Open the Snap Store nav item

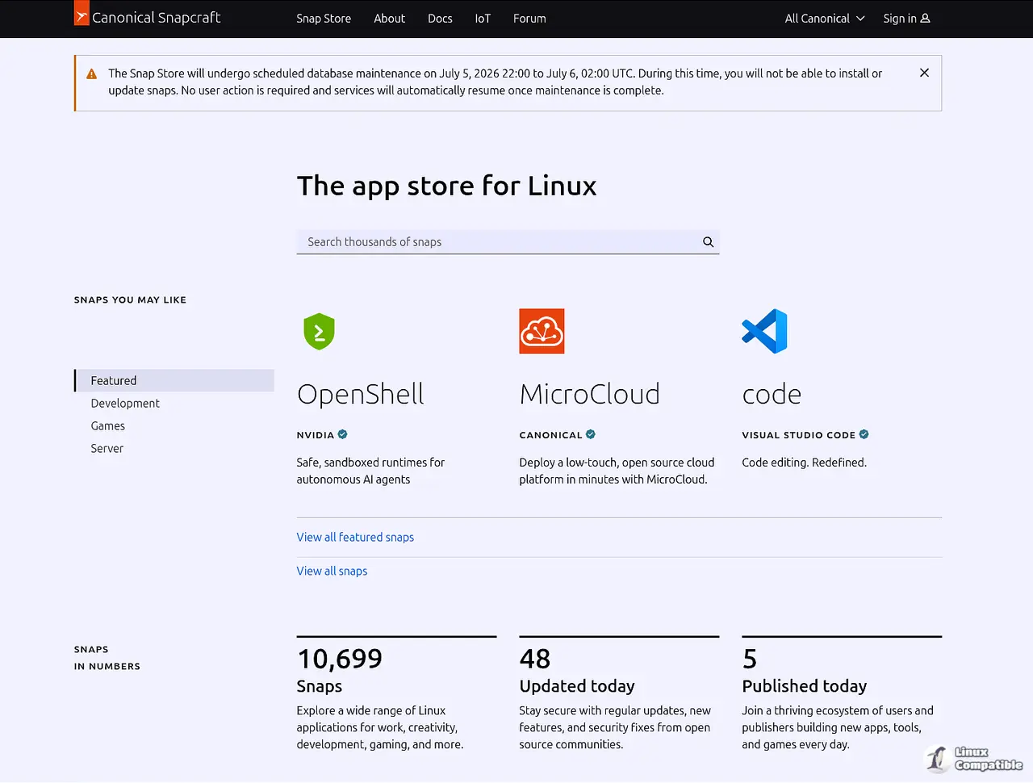click(324, 19)
